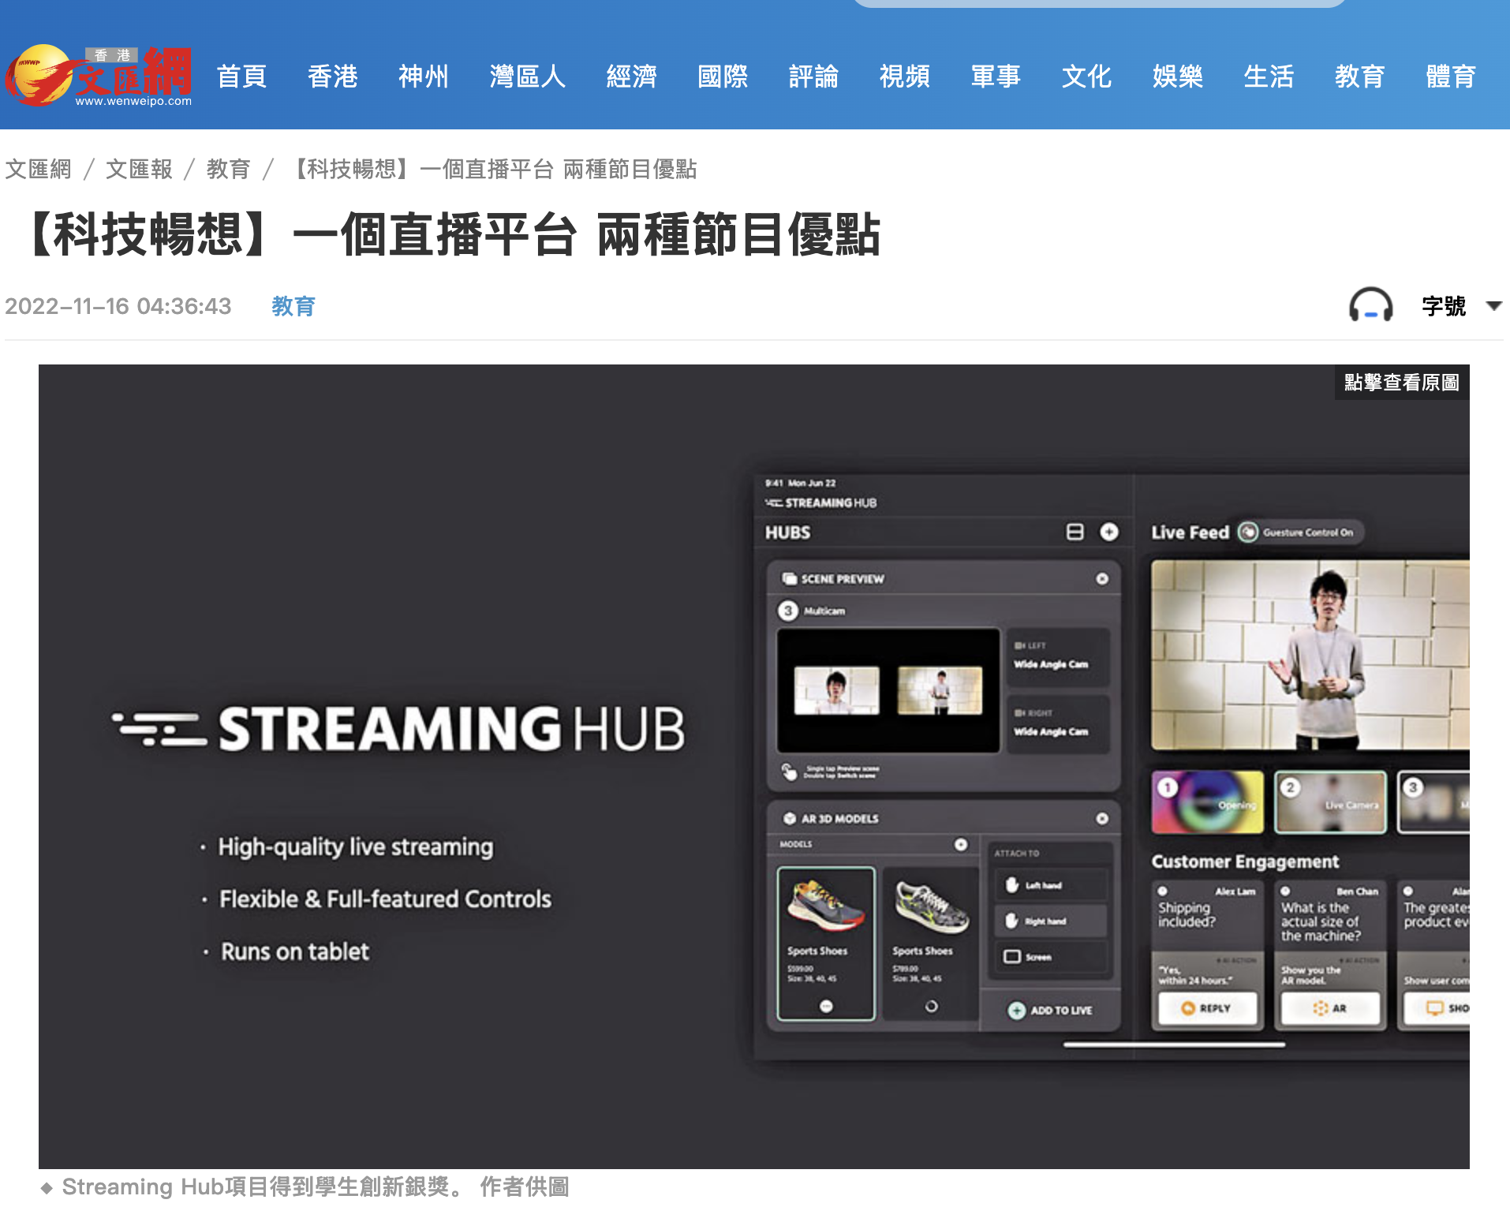Click the blue 教育 tag beside the date
Screen dimensions: 1510x1207
pyautogui.click(x=293, y=306)
